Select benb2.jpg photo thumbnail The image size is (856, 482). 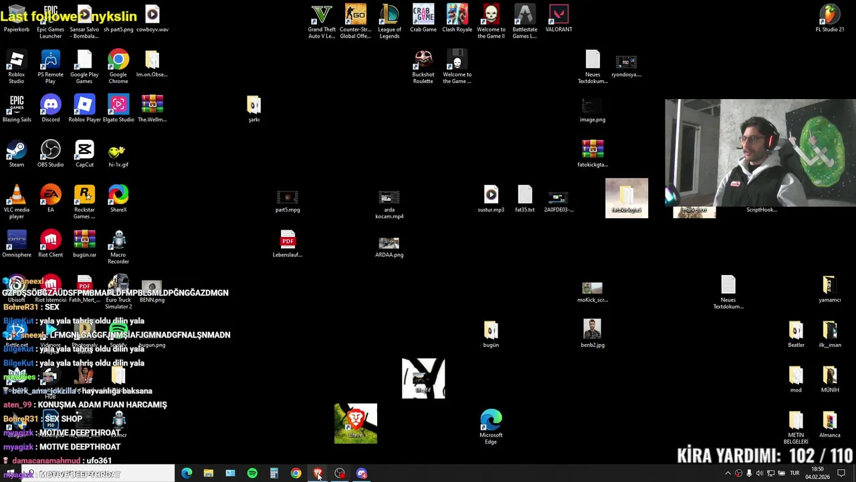pyautogui.click(x=593, y=333)
